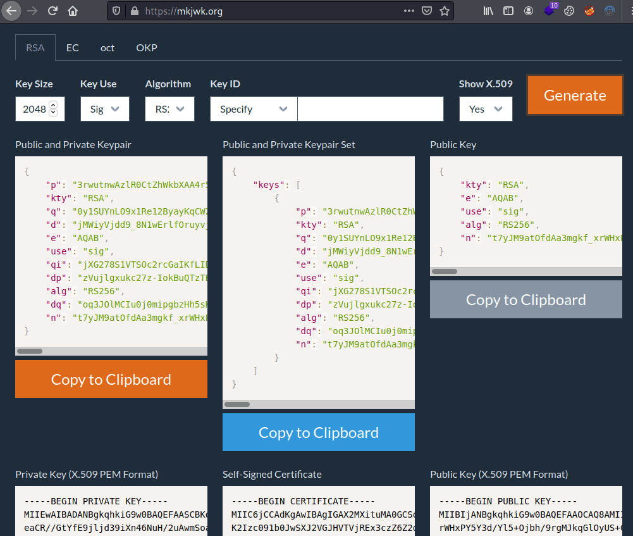Click the blue globe extension icon

tap(610, 11)
